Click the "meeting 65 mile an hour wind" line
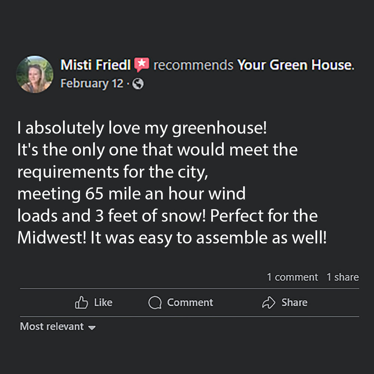This screenshot has height=374, width=374. 131,194
